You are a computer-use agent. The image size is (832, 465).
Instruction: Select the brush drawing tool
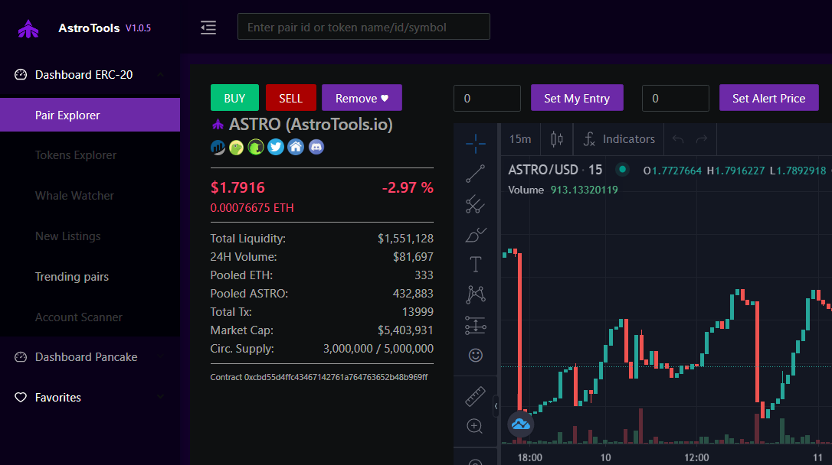coord(476,235)
